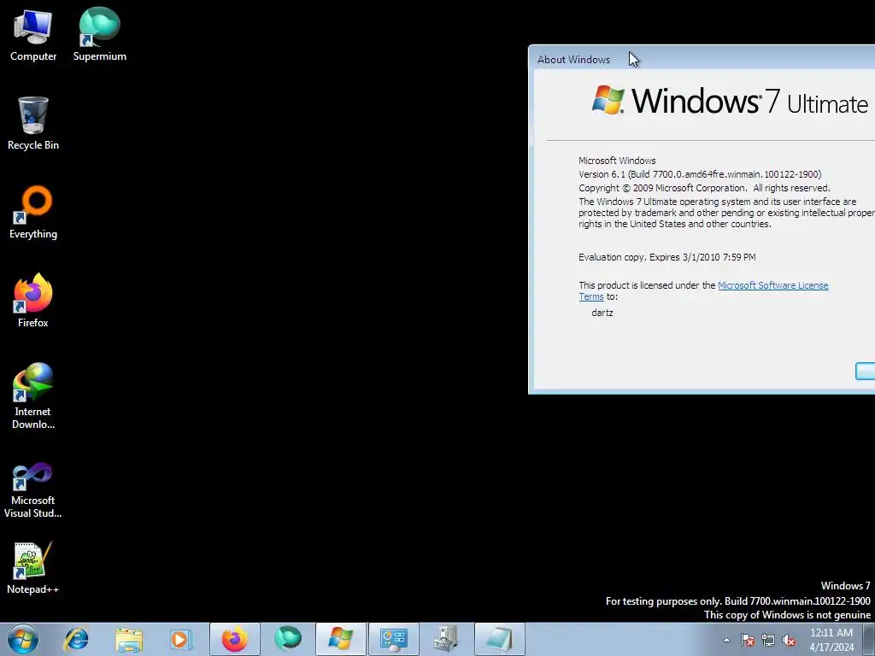This screenshot has height=656, width=875.
Task: Click the system tools cabinet taskbar icon
Action: click(446, 639)
